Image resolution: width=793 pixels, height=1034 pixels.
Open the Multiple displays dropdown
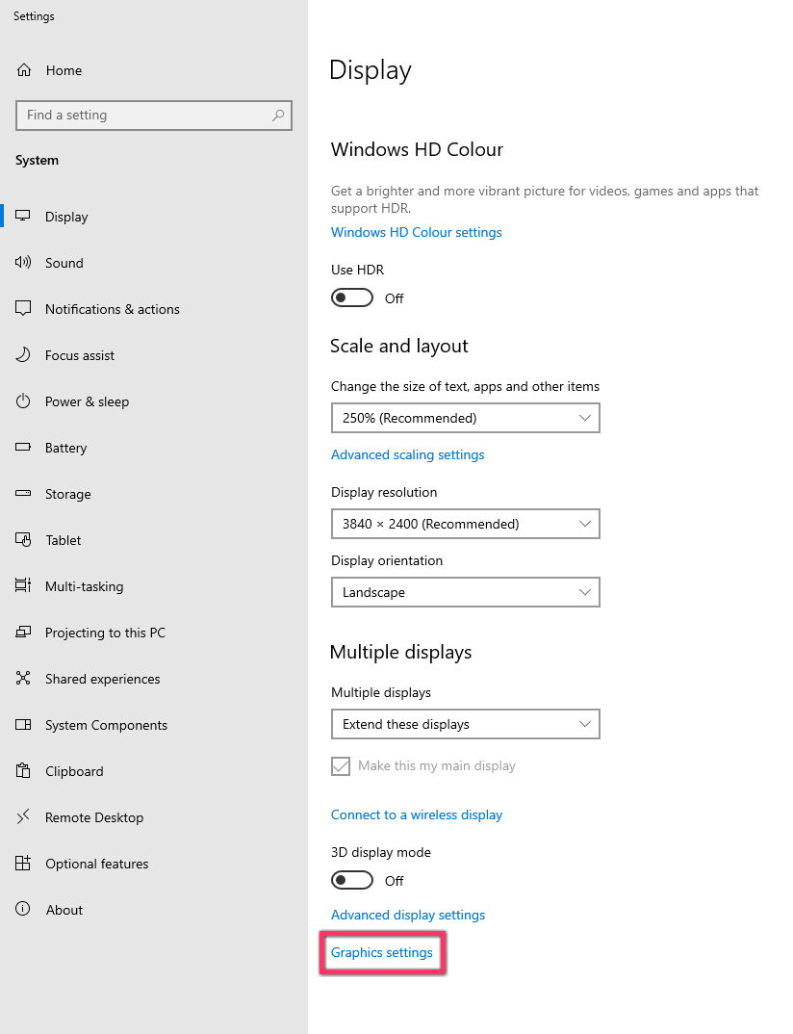tap(465, 723)
